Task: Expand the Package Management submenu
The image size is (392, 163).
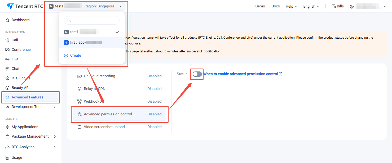Action: 55,137
